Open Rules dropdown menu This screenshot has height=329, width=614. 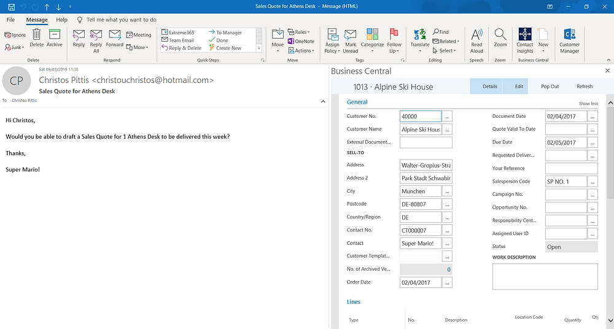pyautogui.click(x=299, y=32)
